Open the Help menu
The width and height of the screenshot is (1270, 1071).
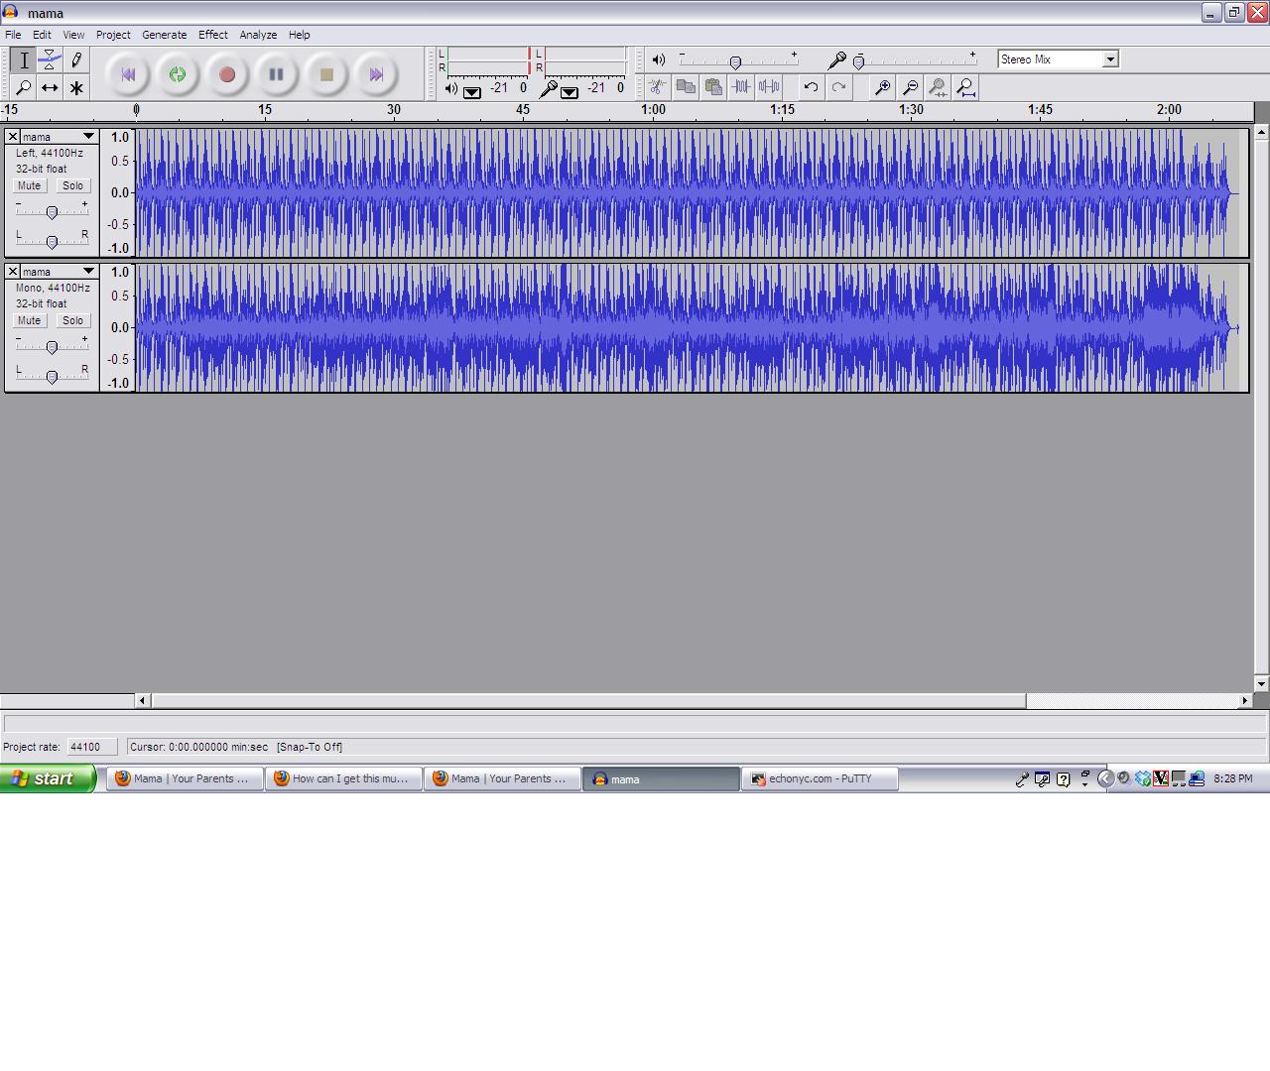(x=299, y=35)
